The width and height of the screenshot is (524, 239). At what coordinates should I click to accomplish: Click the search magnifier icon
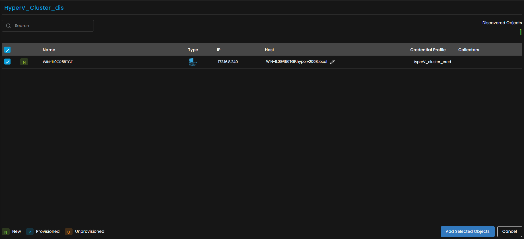coord(9,26)
